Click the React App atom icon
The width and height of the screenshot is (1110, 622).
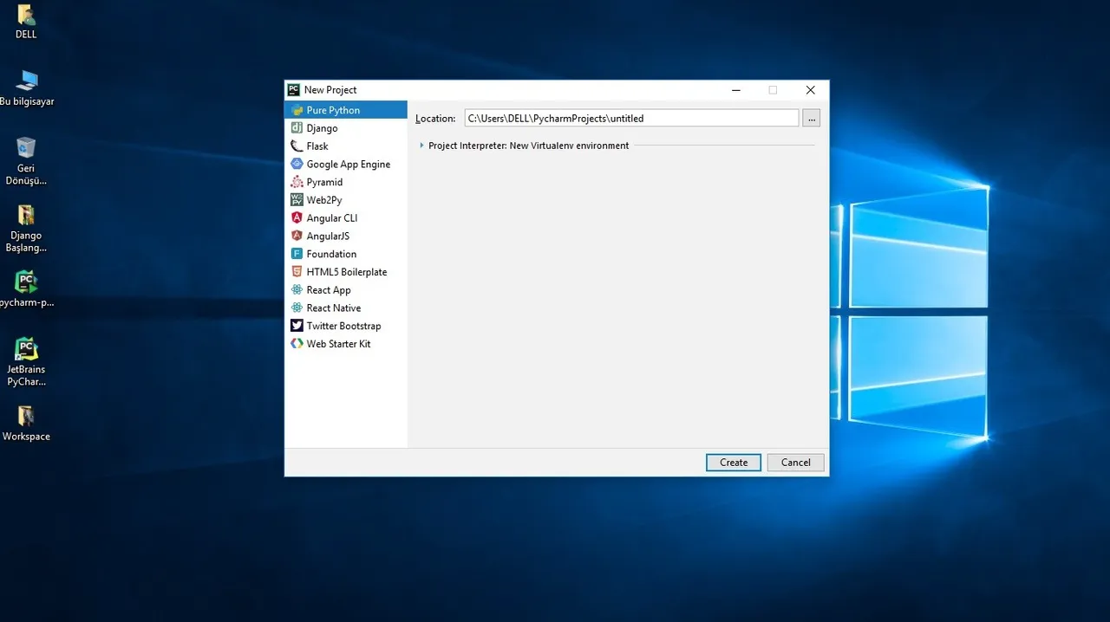click(297, 290)
